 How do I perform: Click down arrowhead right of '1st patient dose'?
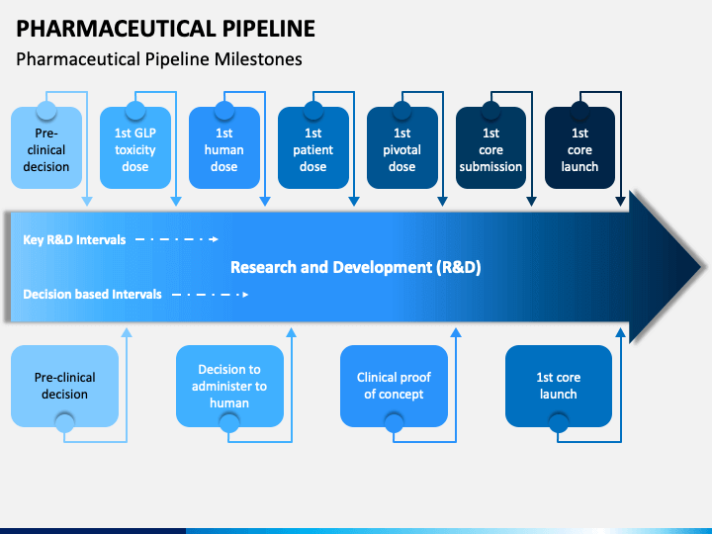[354, 202]
